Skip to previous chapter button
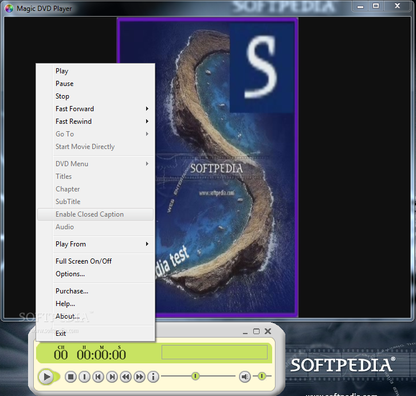The width and height of the screenshot is (416, 396). (98, 377)
